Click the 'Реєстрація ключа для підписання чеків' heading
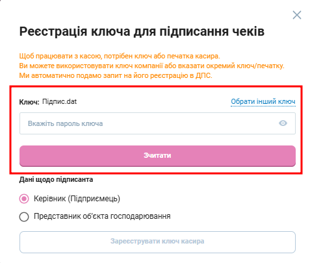310x263 pixels. [142, 32]
